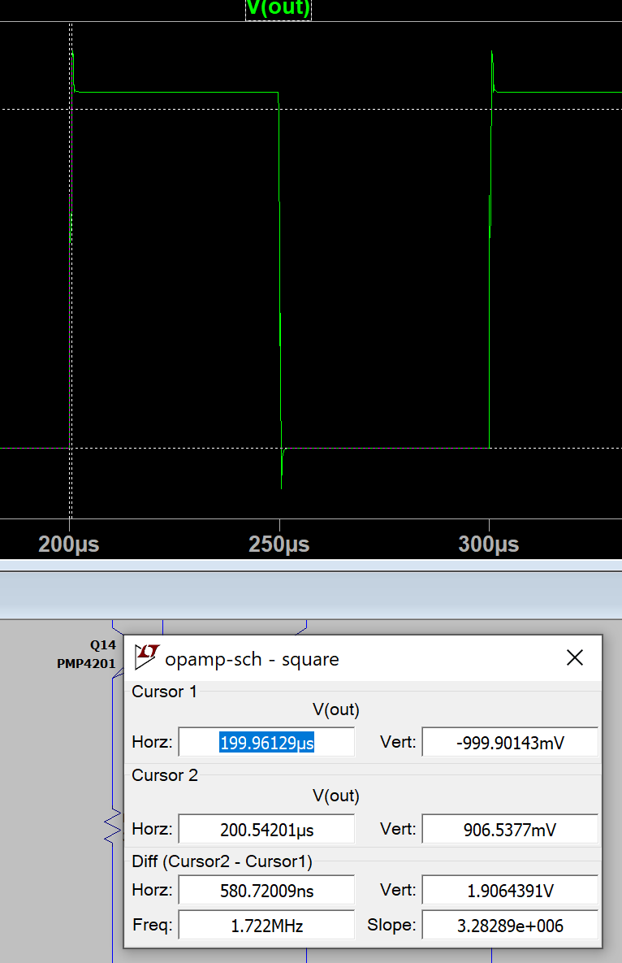Select Diff Horz value 580.72009ns
This screenshot has height=963, width=622.
tap(267, 890)
